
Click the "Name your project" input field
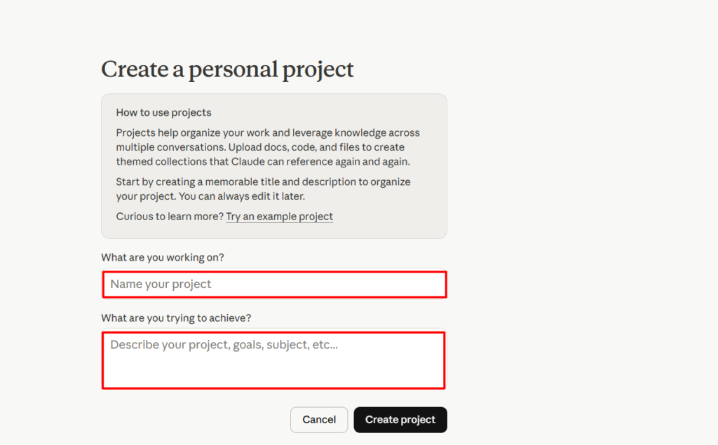point(274,285)
